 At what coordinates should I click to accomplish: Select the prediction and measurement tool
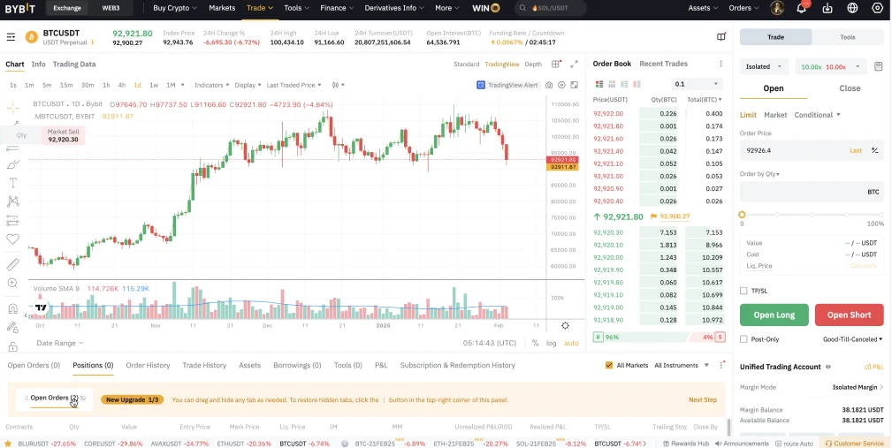tap(12, 220)
